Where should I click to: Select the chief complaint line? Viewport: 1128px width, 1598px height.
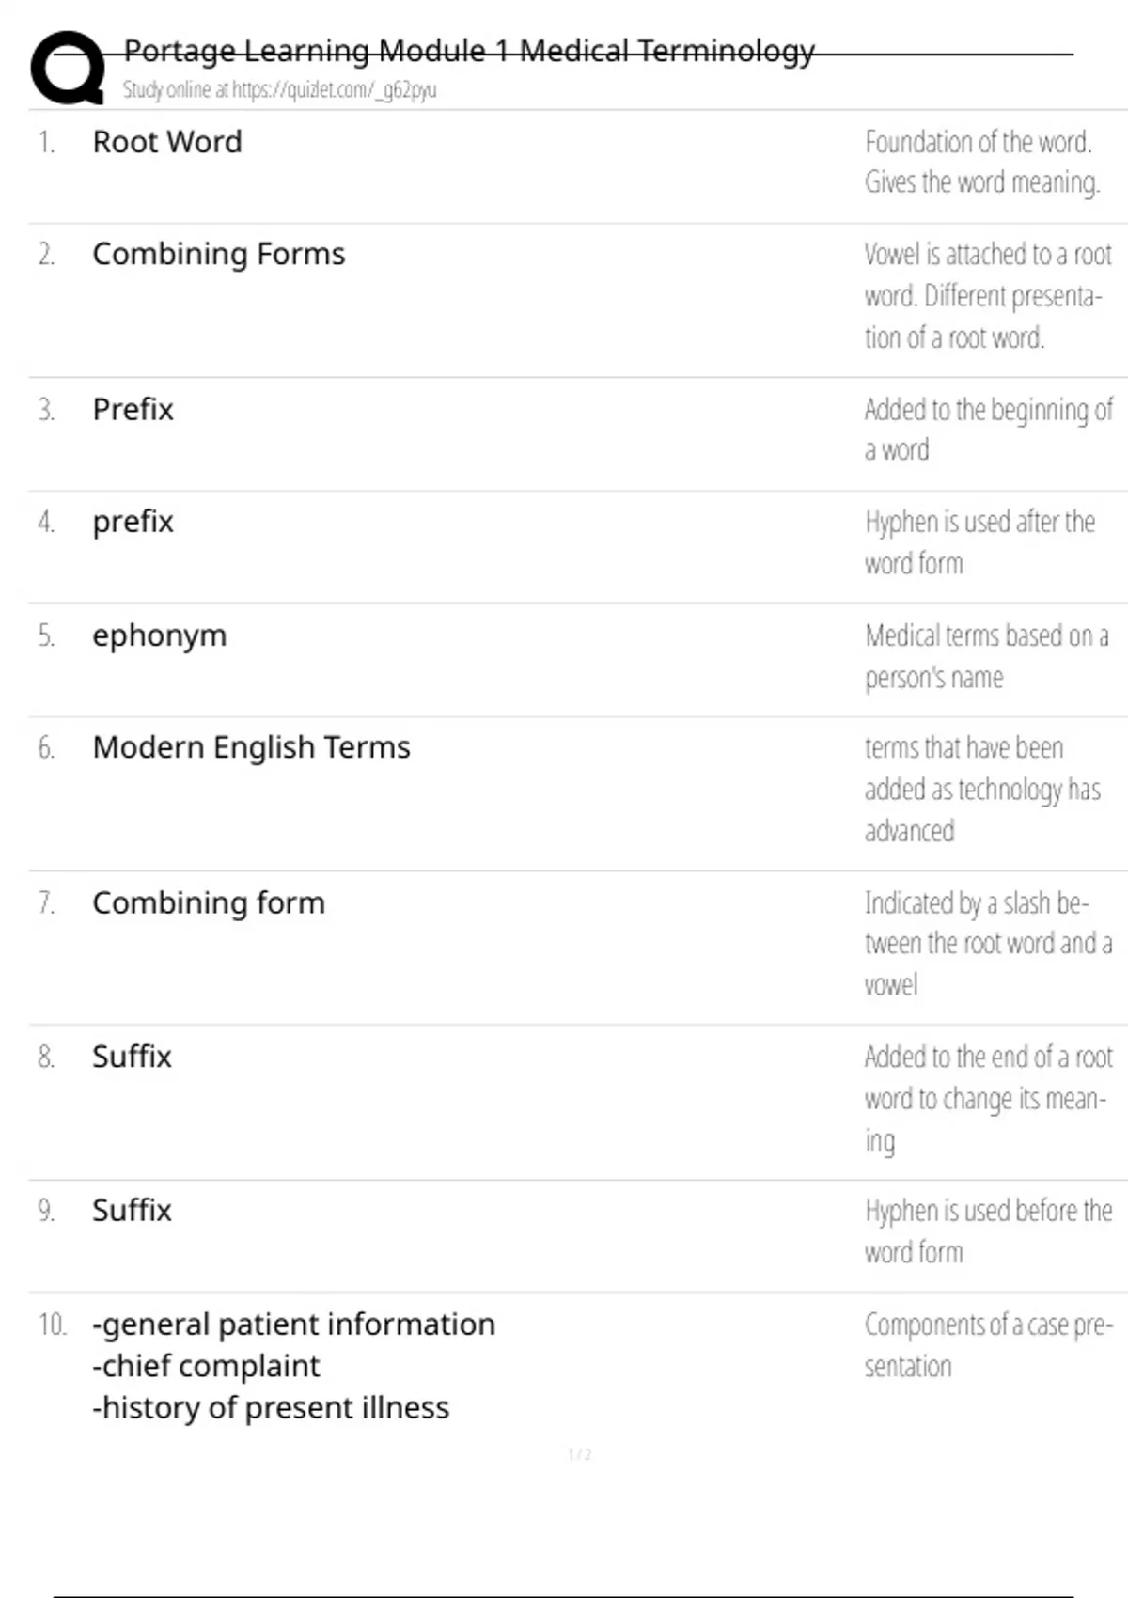coord(206,1366)
